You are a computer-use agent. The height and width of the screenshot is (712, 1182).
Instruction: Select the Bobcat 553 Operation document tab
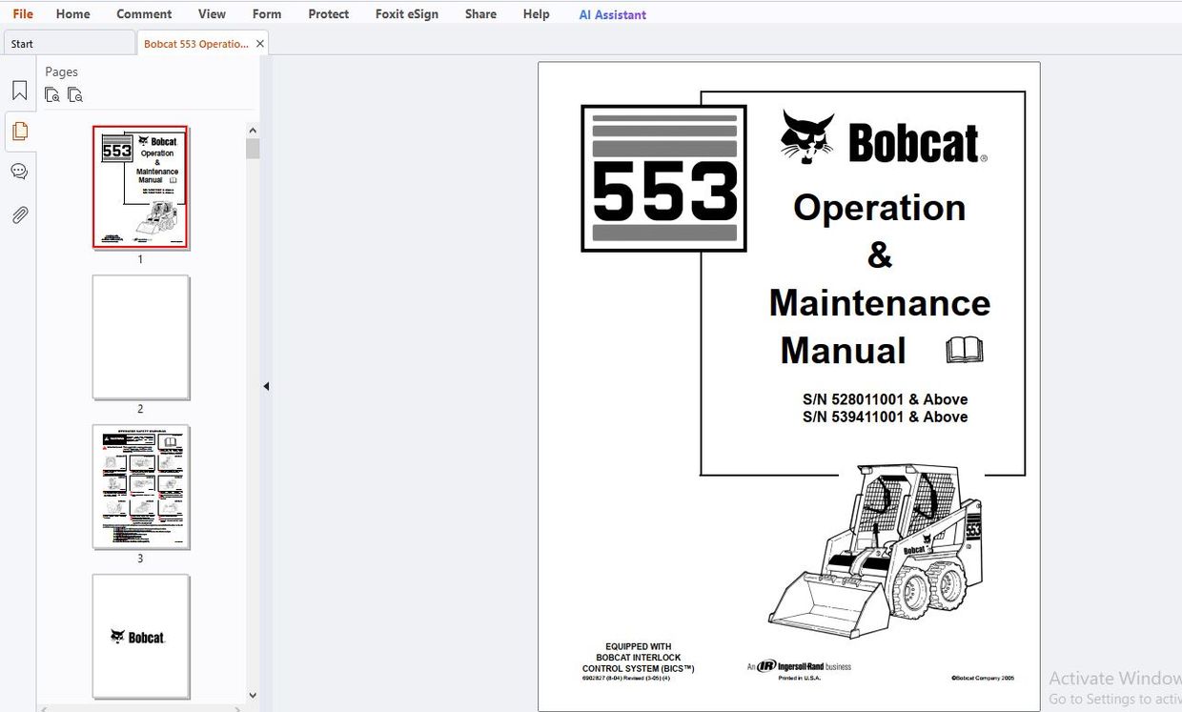(195, 43)
